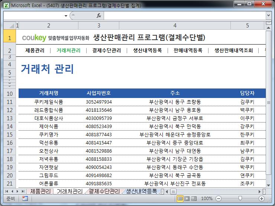275x206 pixels.
Task: Select address 부산광역시 해운대구 송정중앙로
Action: [x=175, y=134]
